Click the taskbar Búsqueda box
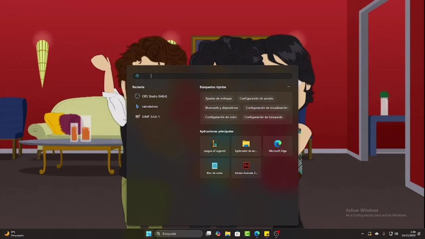The width and height of the screenshot is (425, 239). pyautogui.click(x=179, y=234)
